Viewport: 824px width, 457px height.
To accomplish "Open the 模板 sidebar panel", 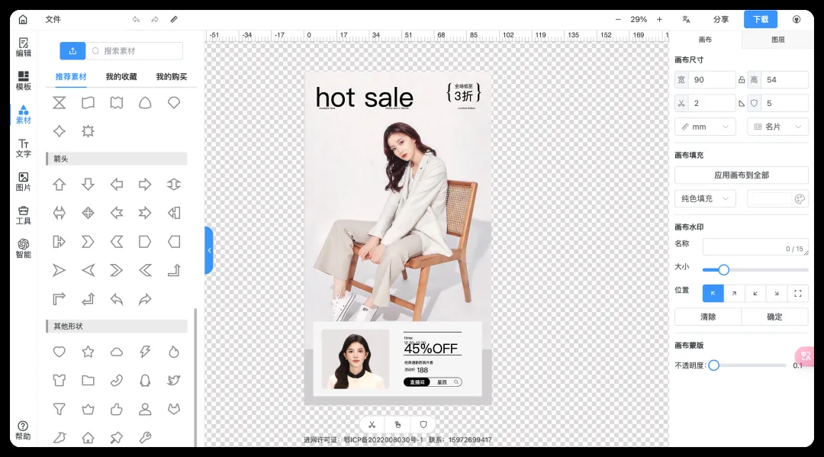I will 23,81.
